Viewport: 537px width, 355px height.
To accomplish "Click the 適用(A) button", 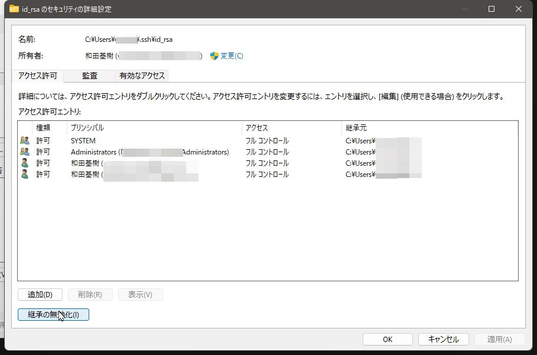I will (x=500, y=339).
